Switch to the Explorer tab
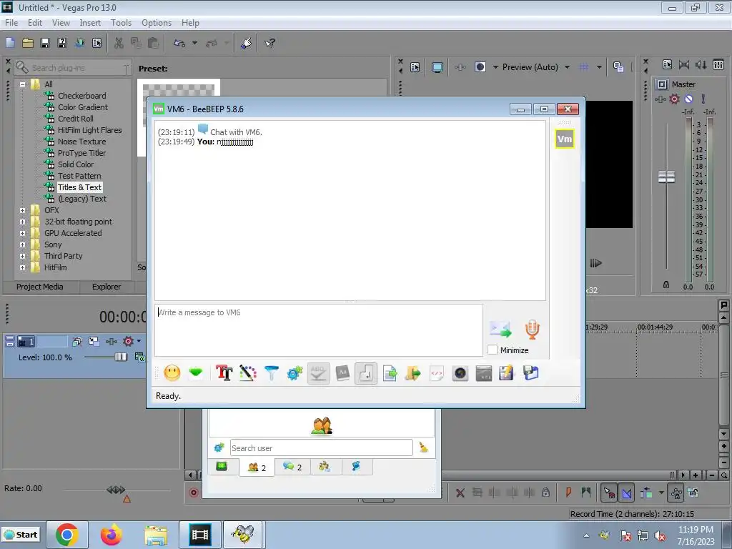732x549 pixels. click(x=107, y=287)
